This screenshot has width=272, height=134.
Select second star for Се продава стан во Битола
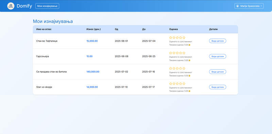174,69
